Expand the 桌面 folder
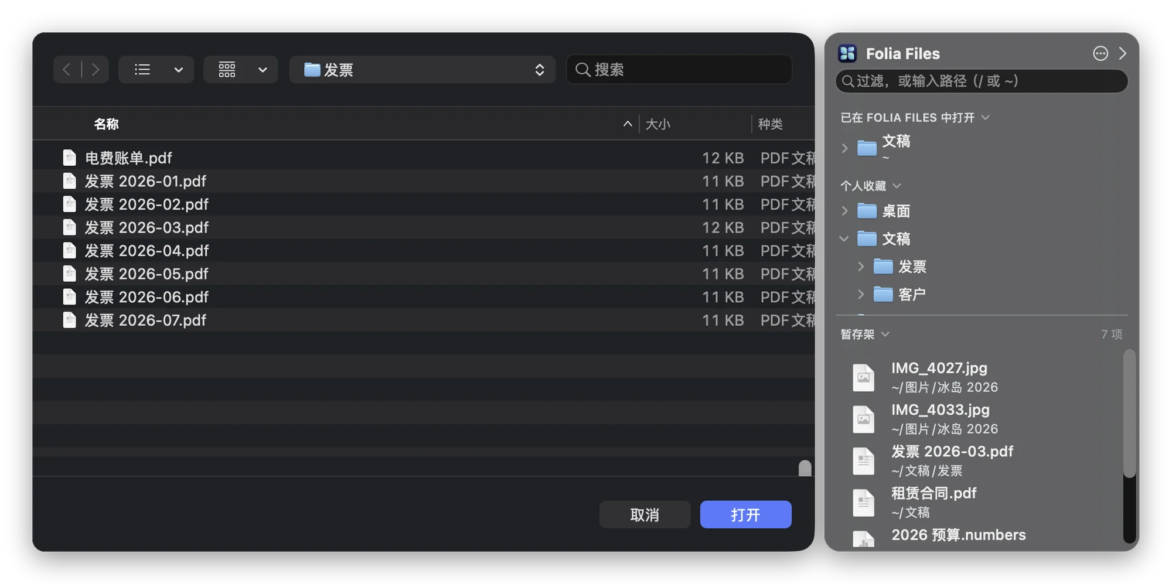 point(844,211)
